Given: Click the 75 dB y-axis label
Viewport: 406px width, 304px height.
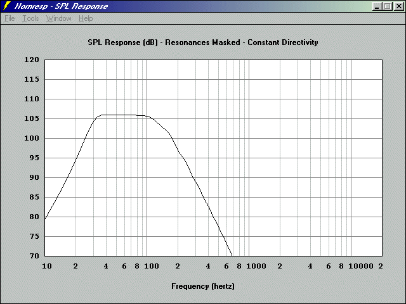Looking at the screenshot, I should 34,236.
